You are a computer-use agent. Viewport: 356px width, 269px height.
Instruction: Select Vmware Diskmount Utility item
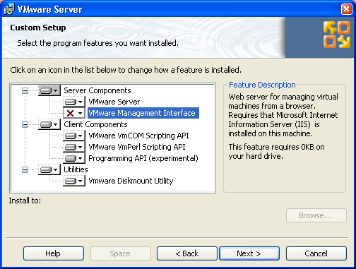[x=131, y=181]
